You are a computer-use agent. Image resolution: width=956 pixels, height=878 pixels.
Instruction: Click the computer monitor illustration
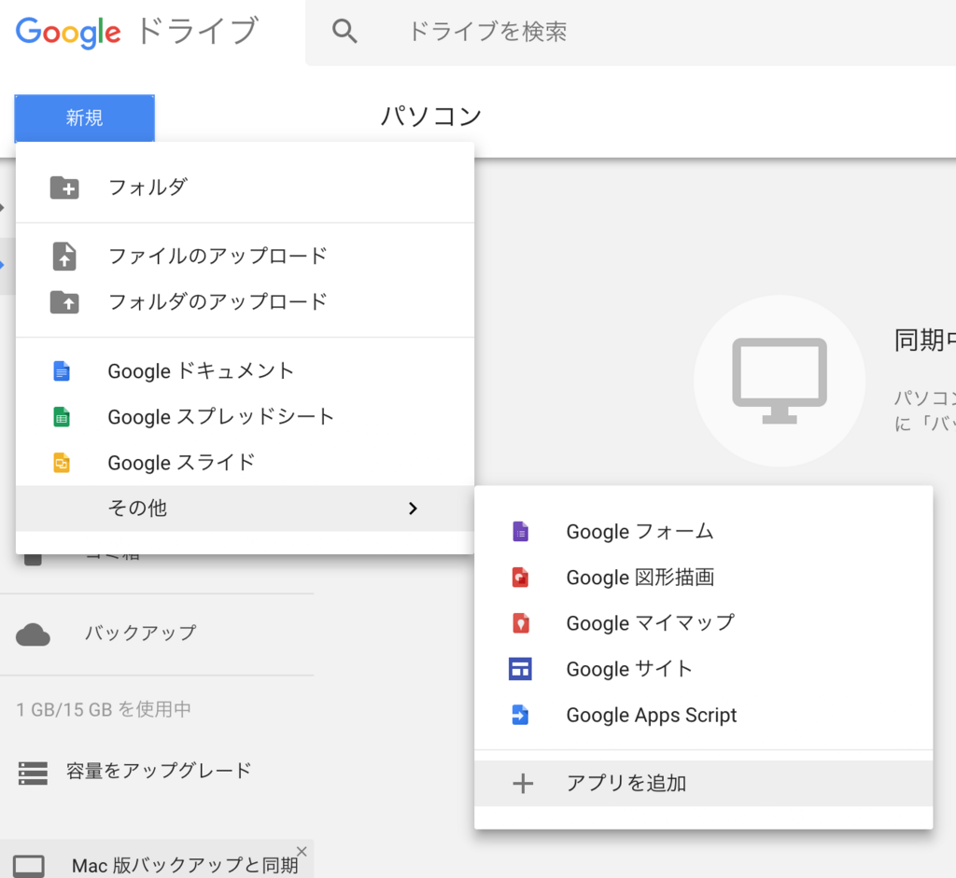point(780,382)
